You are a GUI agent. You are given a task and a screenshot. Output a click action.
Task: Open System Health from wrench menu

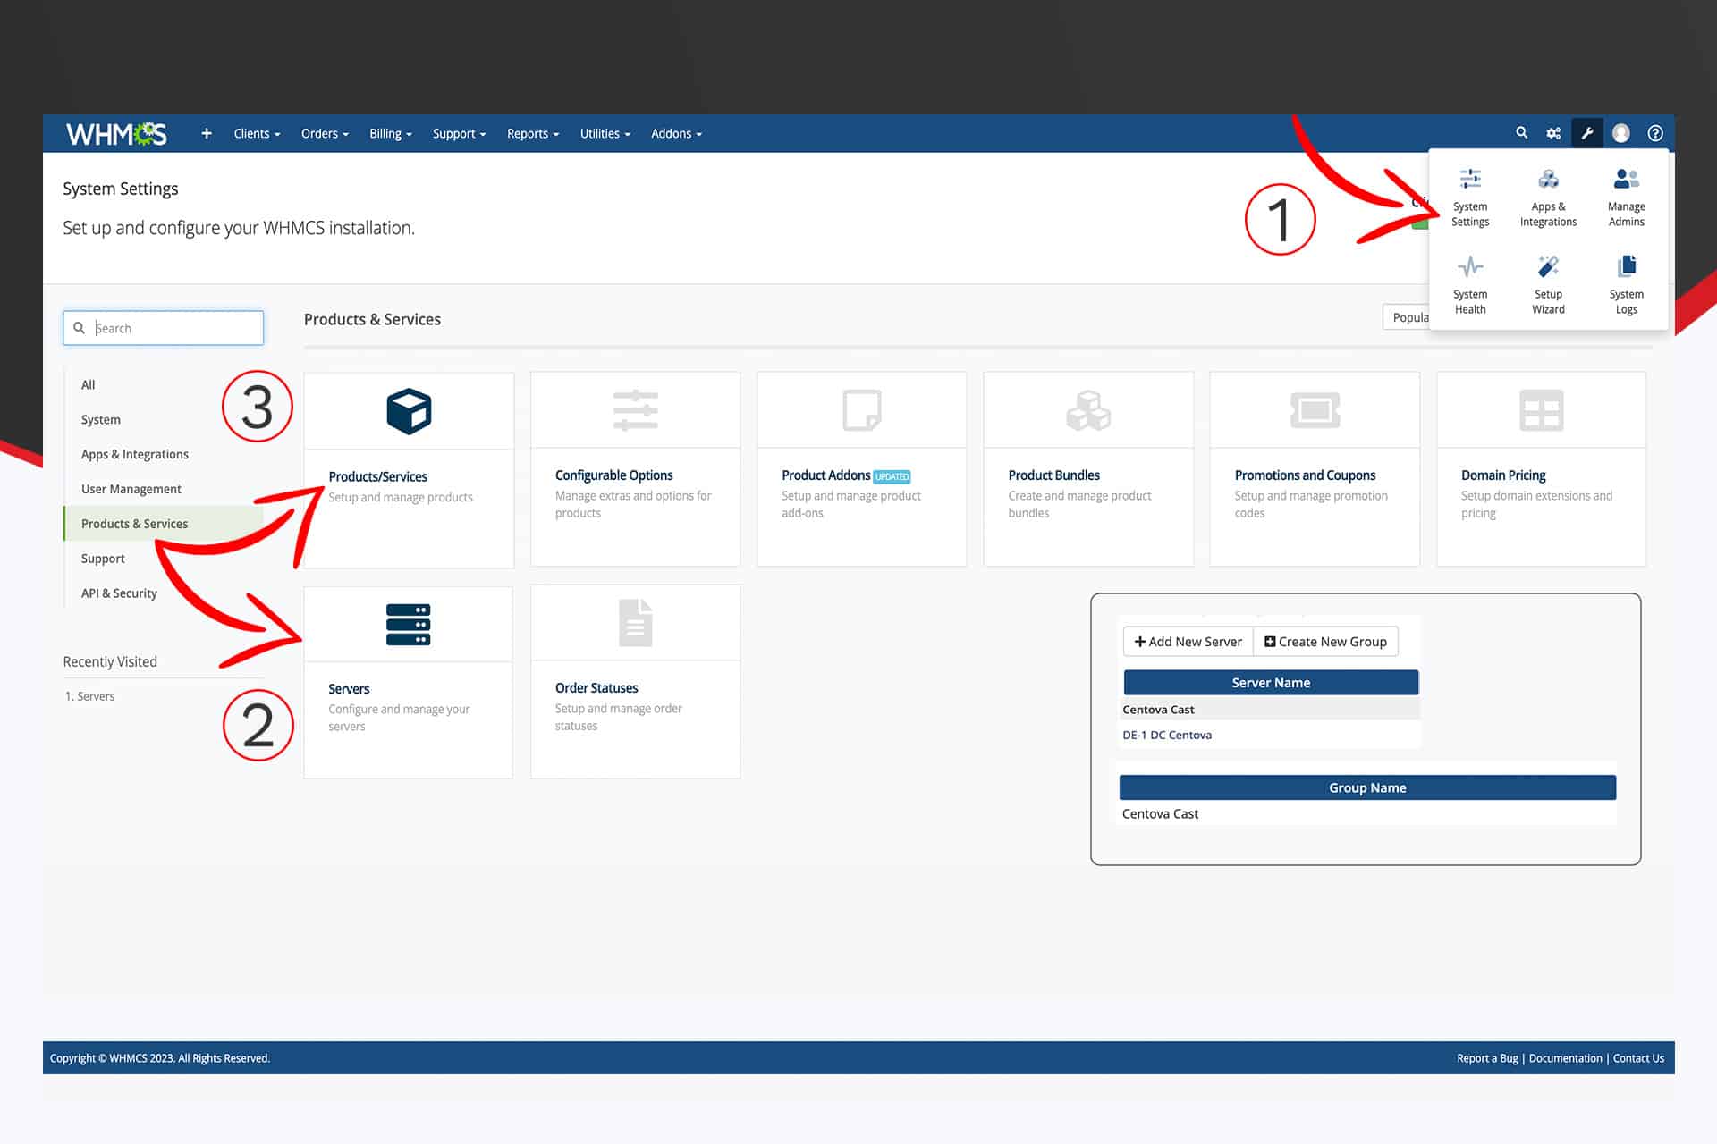coord(1470,285)
